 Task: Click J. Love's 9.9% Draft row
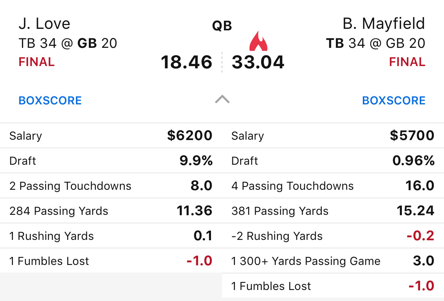(111, 161)
